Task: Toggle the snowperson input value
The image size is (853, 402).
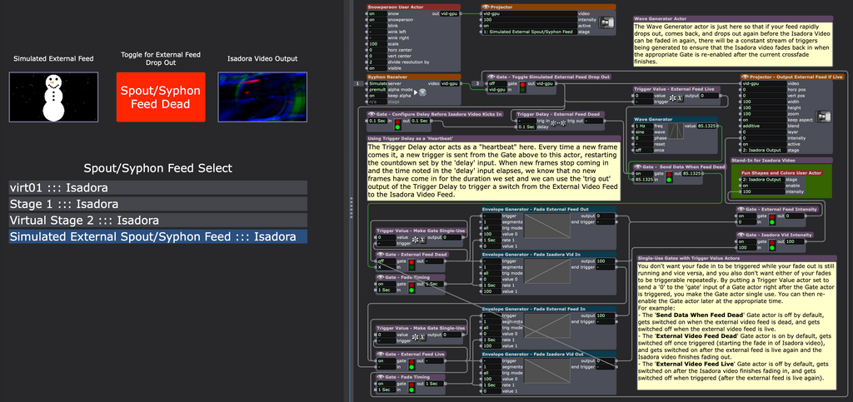Action: [377, 19]
